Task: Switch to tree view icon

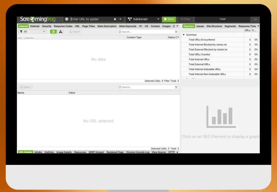Action: [x=60, y=32]
